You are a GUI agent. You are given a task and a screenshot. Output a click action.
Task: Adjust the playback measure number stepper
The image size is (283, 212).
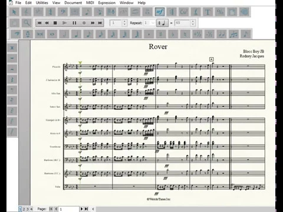(124, 23)
